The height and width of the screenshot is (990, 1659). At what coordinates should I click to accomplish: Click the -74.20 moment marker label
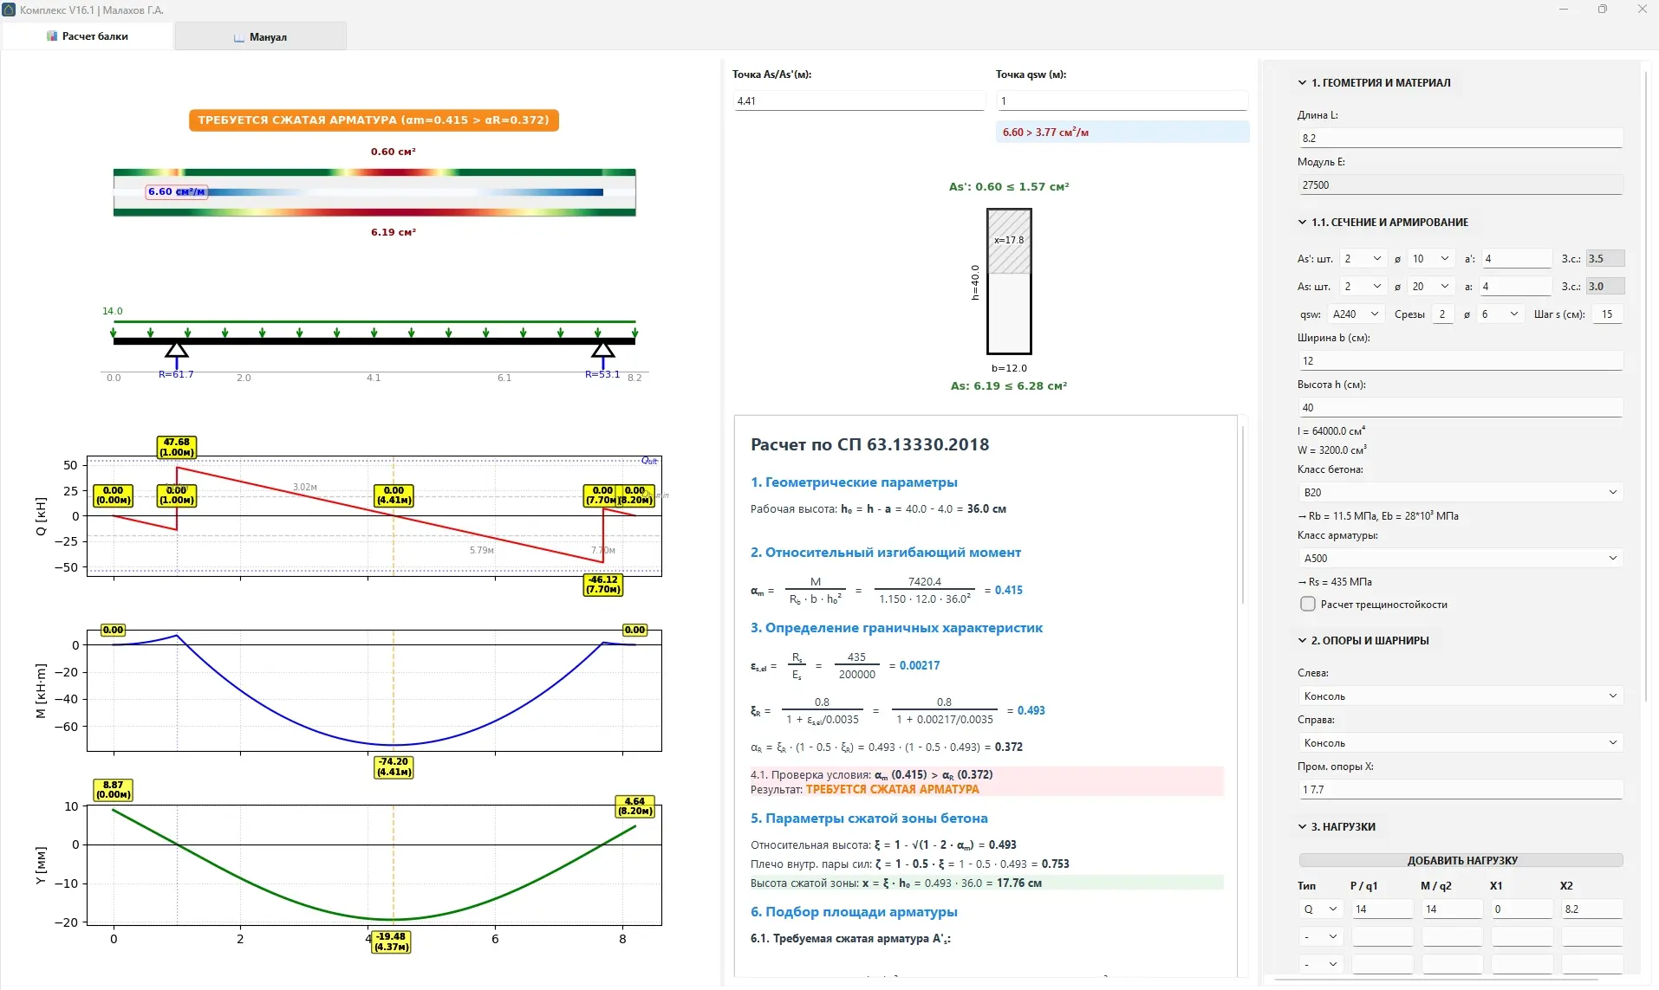coord(394,767)
